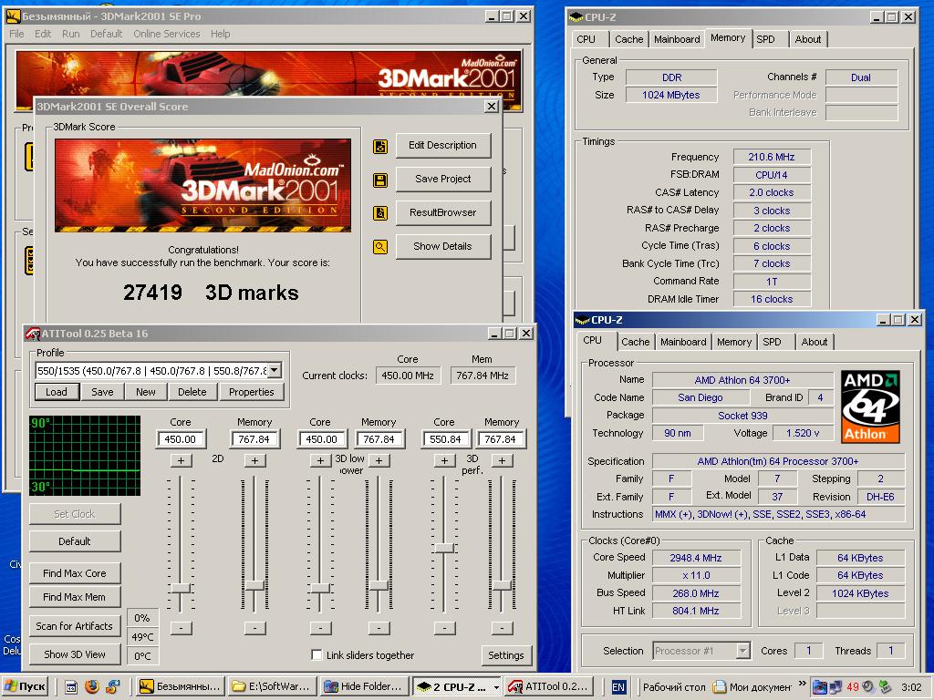Open the ATITool profile dropdown
This screenshot has height=700, width=934.
tap(274, 370)
